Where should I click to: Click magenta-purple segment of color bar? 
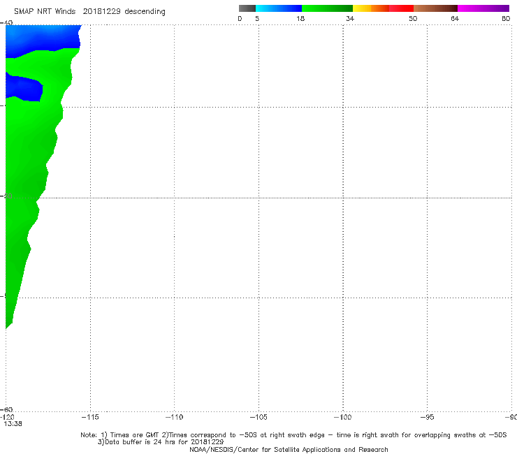483,8
